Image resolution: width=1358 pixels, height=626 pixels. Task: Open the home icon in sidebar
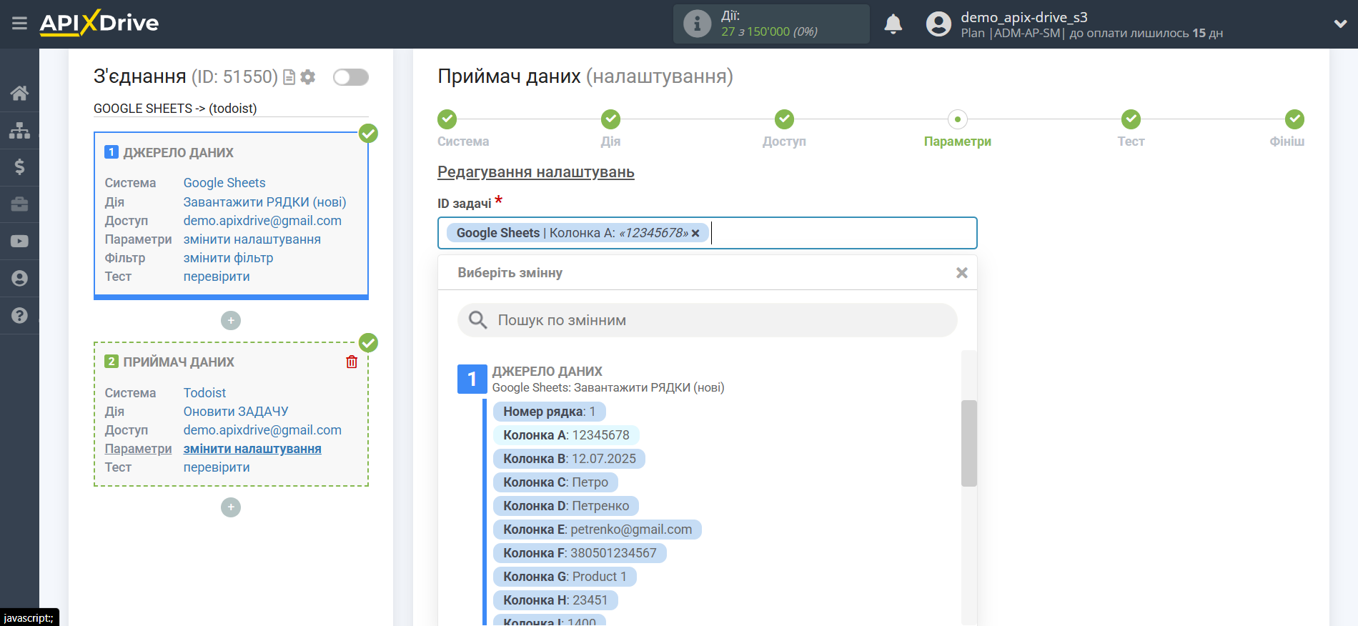(x=19, y=93)
